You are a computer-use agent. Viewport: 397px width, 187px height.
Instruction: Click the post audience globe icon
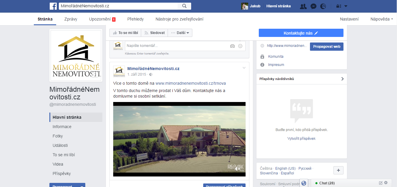(x=151, y=74)
